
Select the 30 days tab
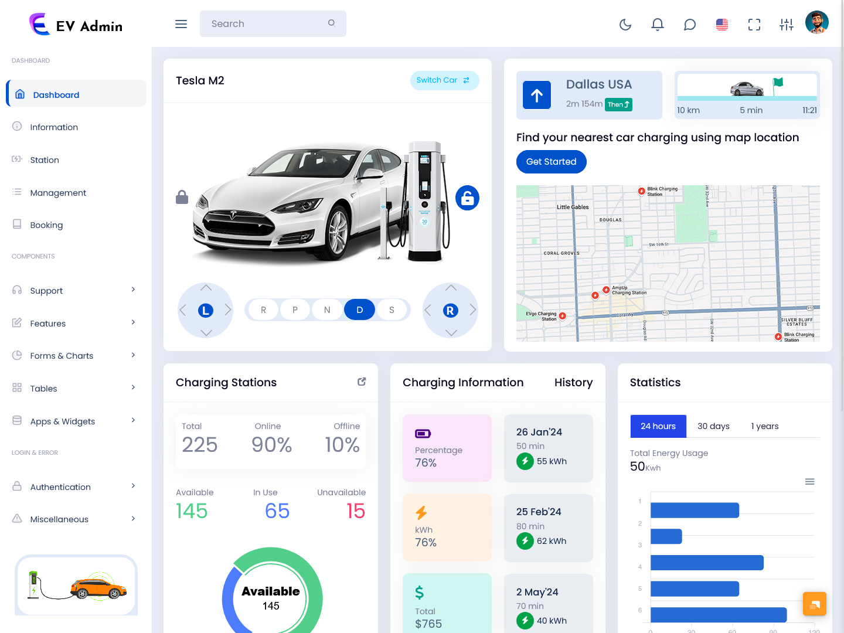click(713, 426)
